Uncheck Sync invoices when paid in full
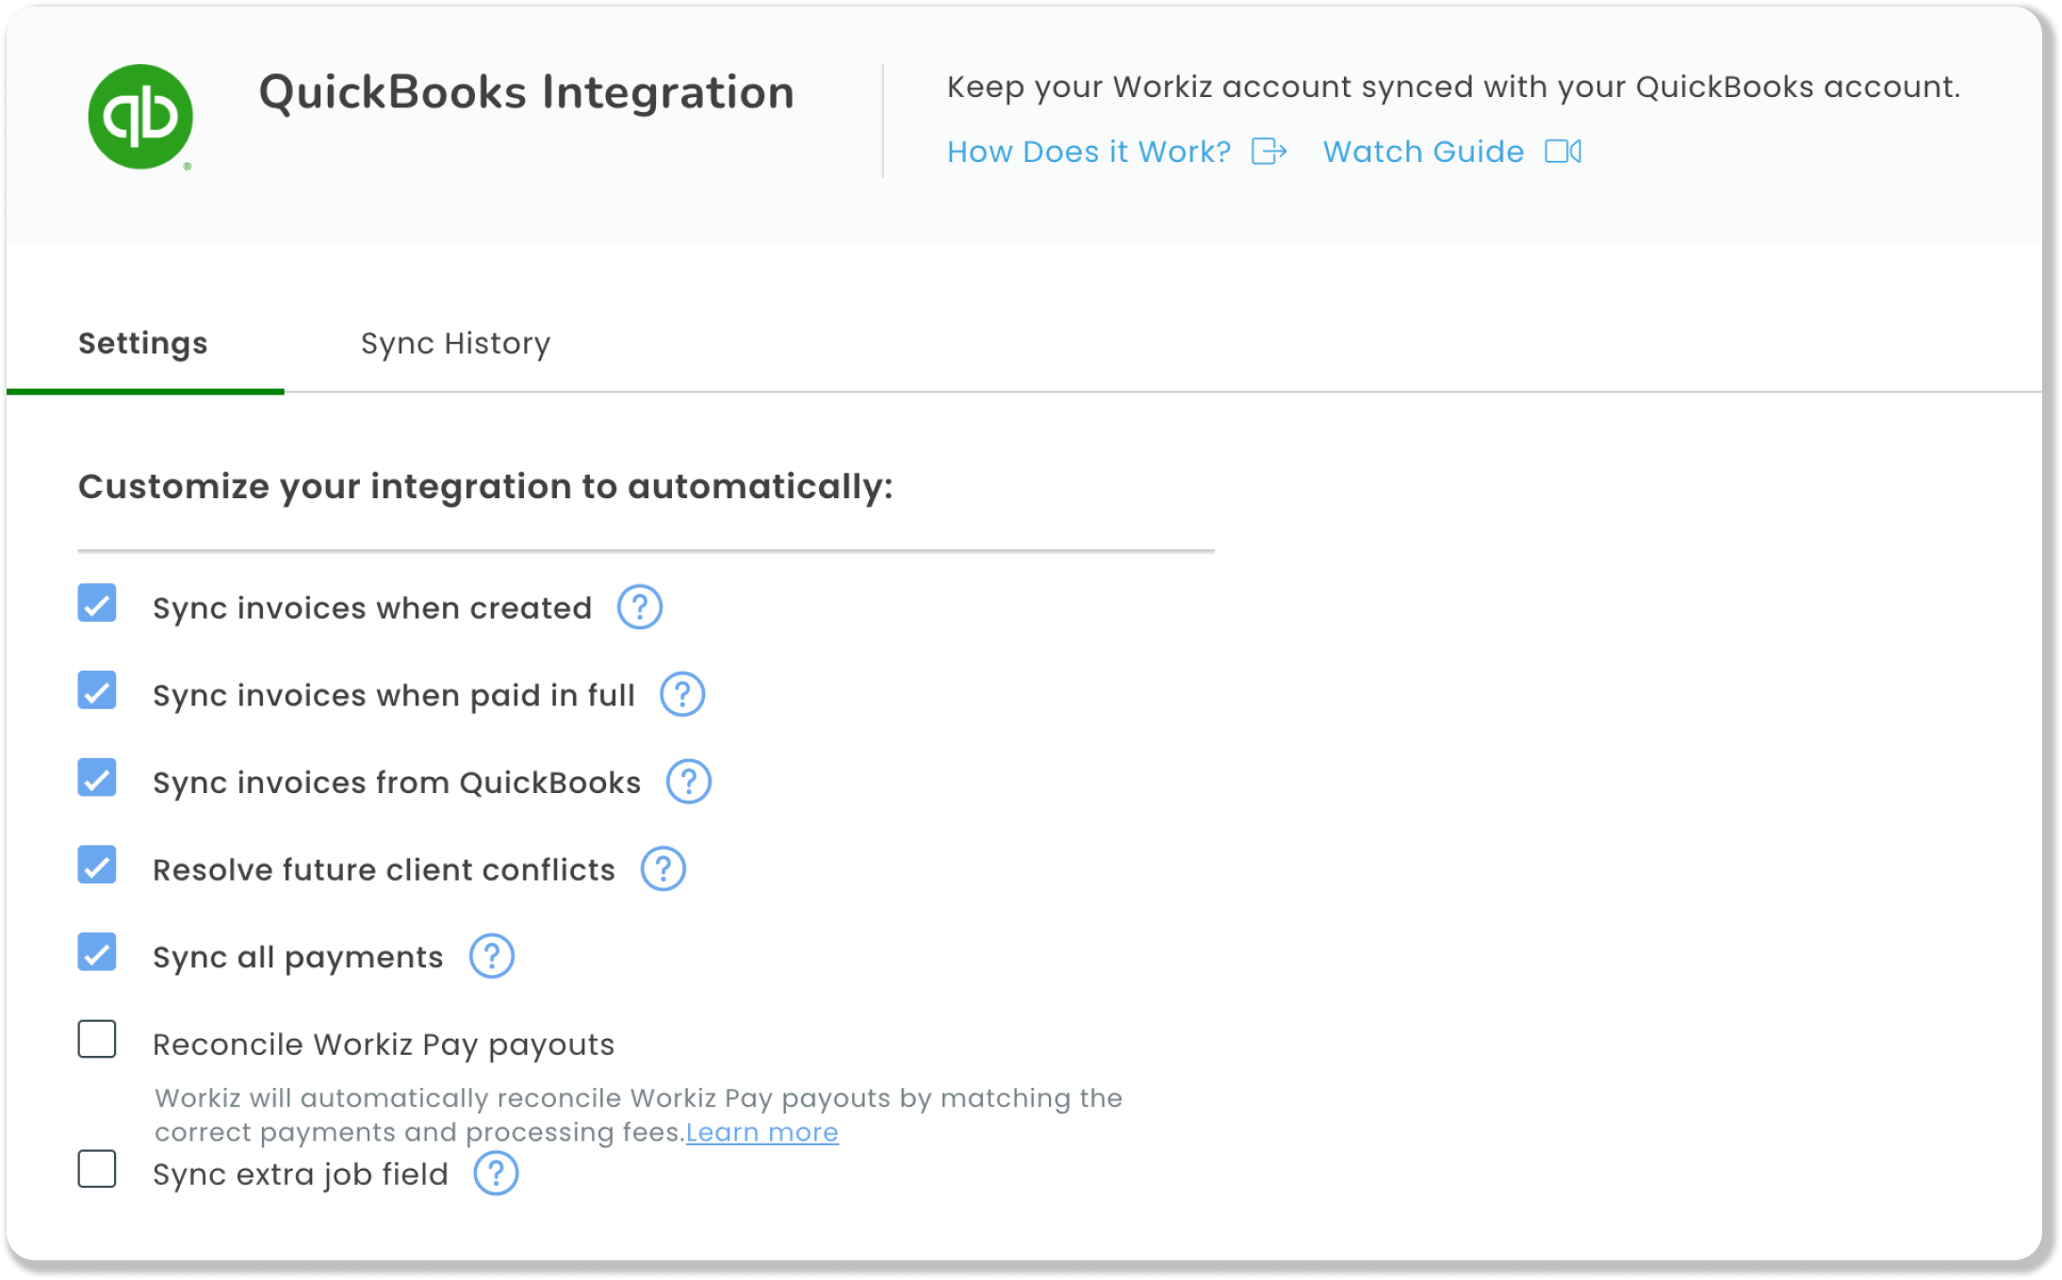This screenshot has width=2062, height=1280. click(x=97, y=690)
